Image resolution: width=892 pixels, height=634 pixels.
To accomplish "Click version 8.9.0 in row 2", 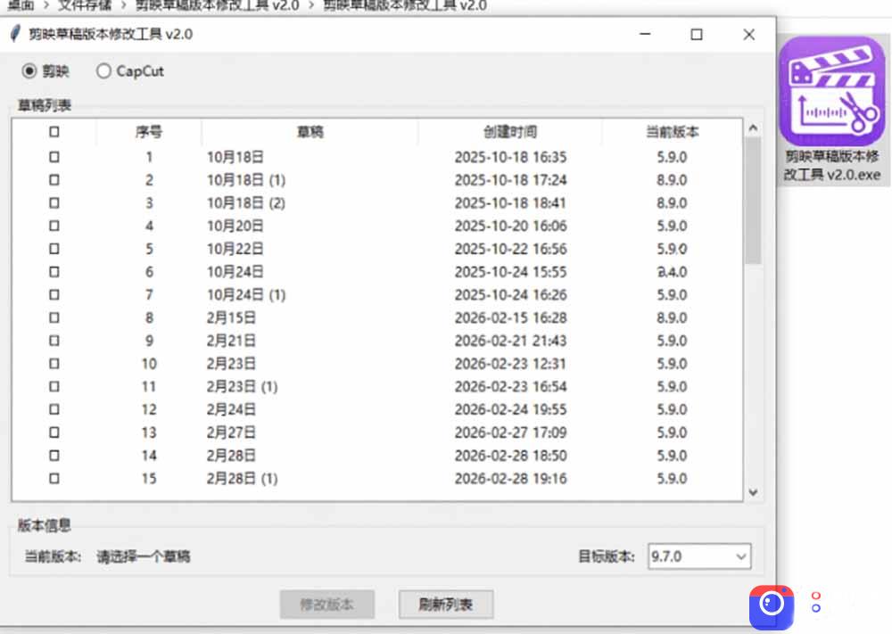I will 672,180.
